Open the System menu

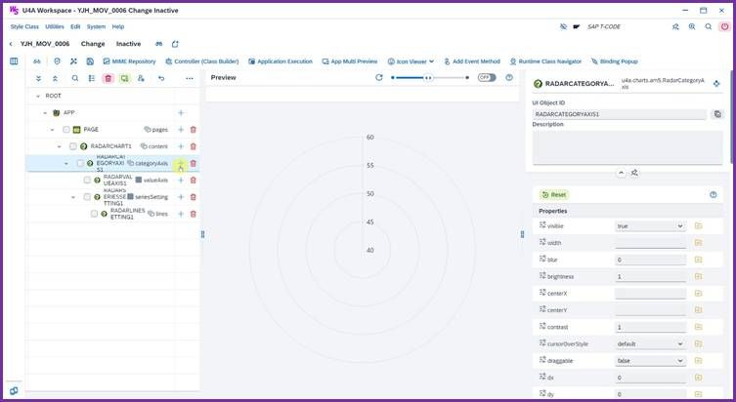(x=96, y=26)
